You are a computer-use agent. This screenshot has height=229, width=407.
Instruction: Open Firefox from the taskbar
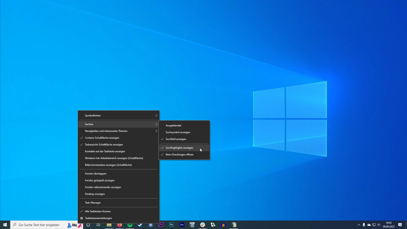coord(119,225)
